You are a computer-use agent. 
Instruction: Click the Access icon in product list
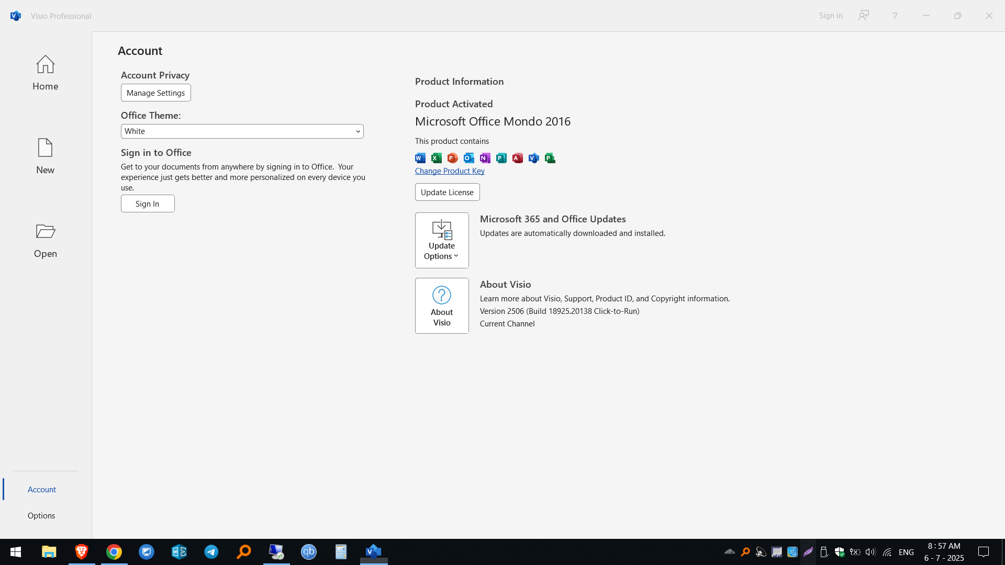coord(518,158)
